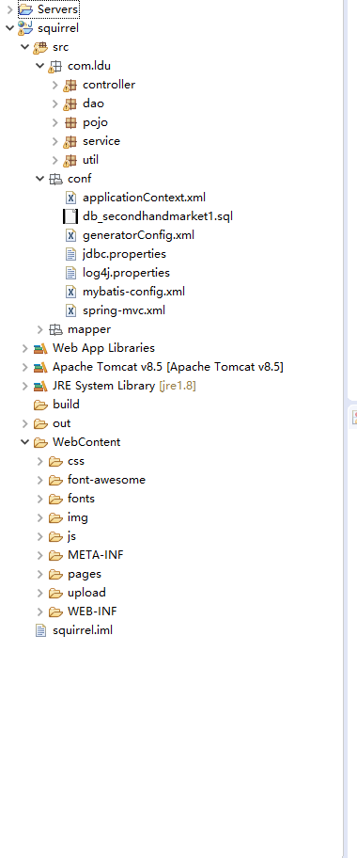
Task: Click the log4j.properties file icon
Action: point(70,273)
